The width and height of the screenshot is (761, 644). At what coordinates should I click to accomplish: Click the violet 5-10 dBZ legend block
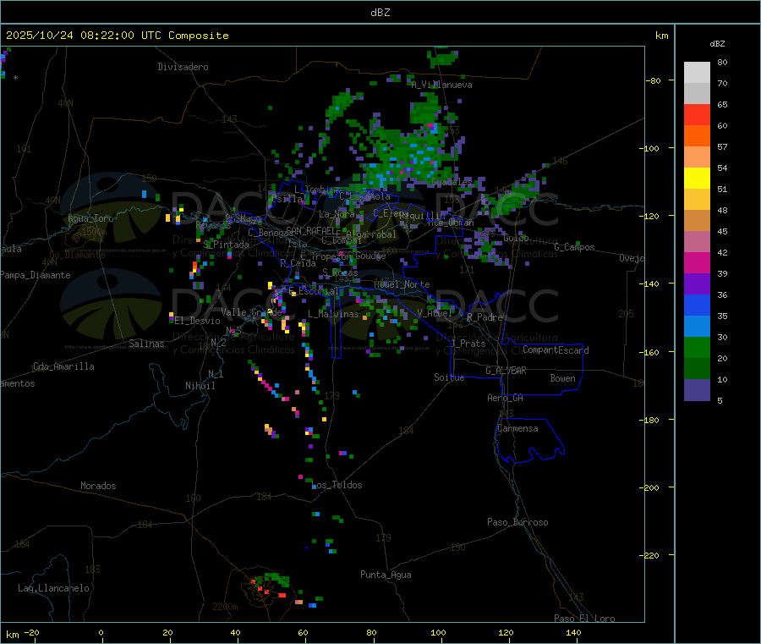[x=697, y=389]
